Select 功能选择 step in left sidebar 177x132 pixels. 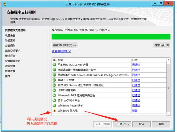tap(10, 40)
